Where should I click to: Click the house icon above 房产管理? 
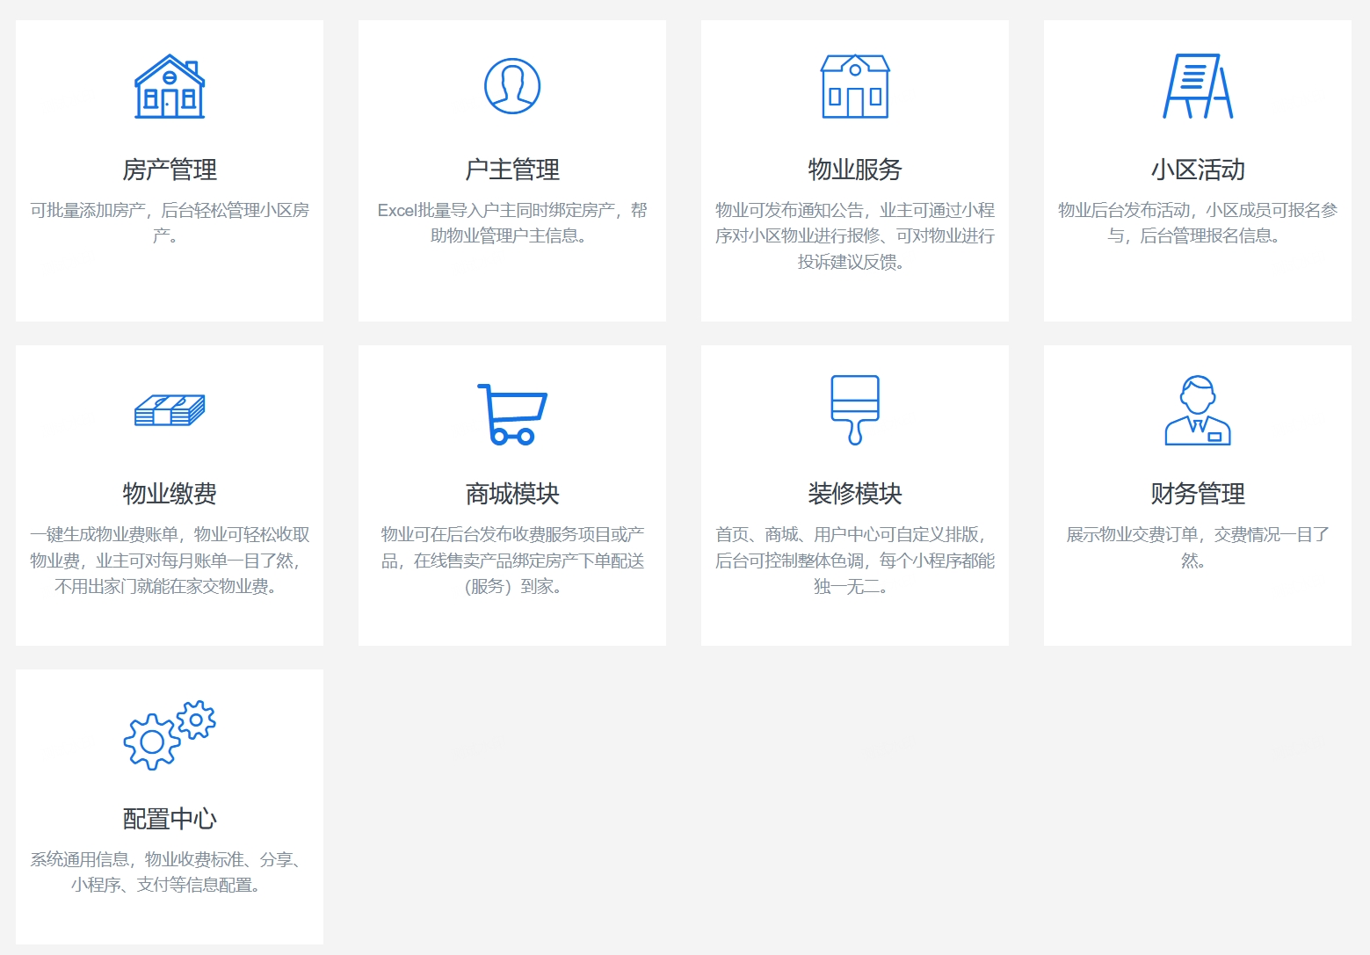click(x=169, y=87)
